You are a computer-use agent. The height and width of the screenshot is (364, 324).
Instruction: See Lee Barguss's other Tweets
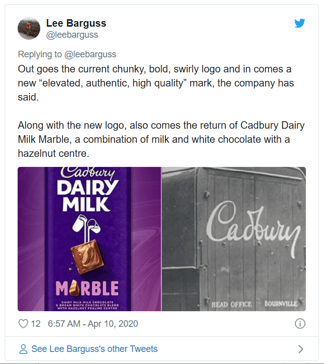point(94,349)
